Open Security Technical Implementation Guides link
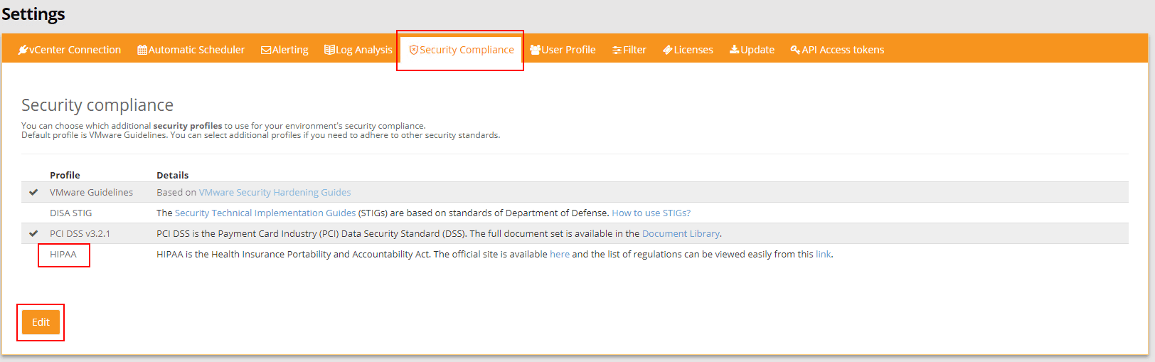The width and height of the screenshot is (1155, 362). click(265, 213)
